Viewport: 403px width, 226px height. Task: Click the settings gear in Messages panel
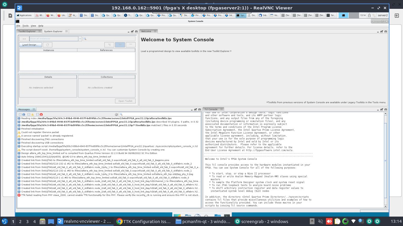click(116, 114)
